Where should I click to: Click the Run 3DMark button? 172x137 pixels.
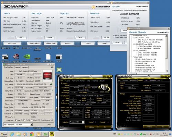(12, 43)
